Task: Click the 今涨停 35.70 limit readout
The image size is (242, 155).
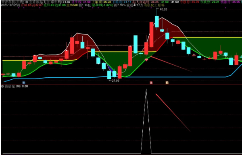Action: [189, 2]
